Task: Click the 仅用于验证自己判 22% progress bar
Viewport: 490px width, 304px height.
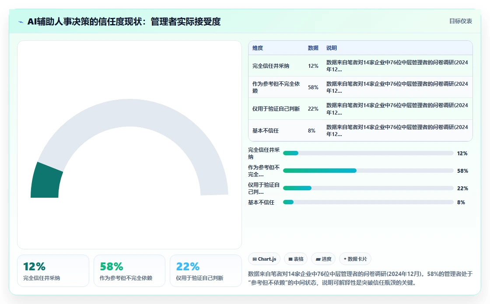Action: 368,188
